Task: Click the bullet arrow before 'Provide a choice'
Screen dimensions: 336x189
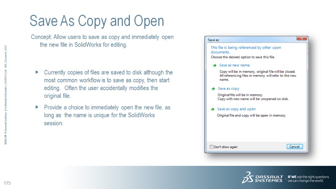Action: pyautogui.click(x=37, y=107)
